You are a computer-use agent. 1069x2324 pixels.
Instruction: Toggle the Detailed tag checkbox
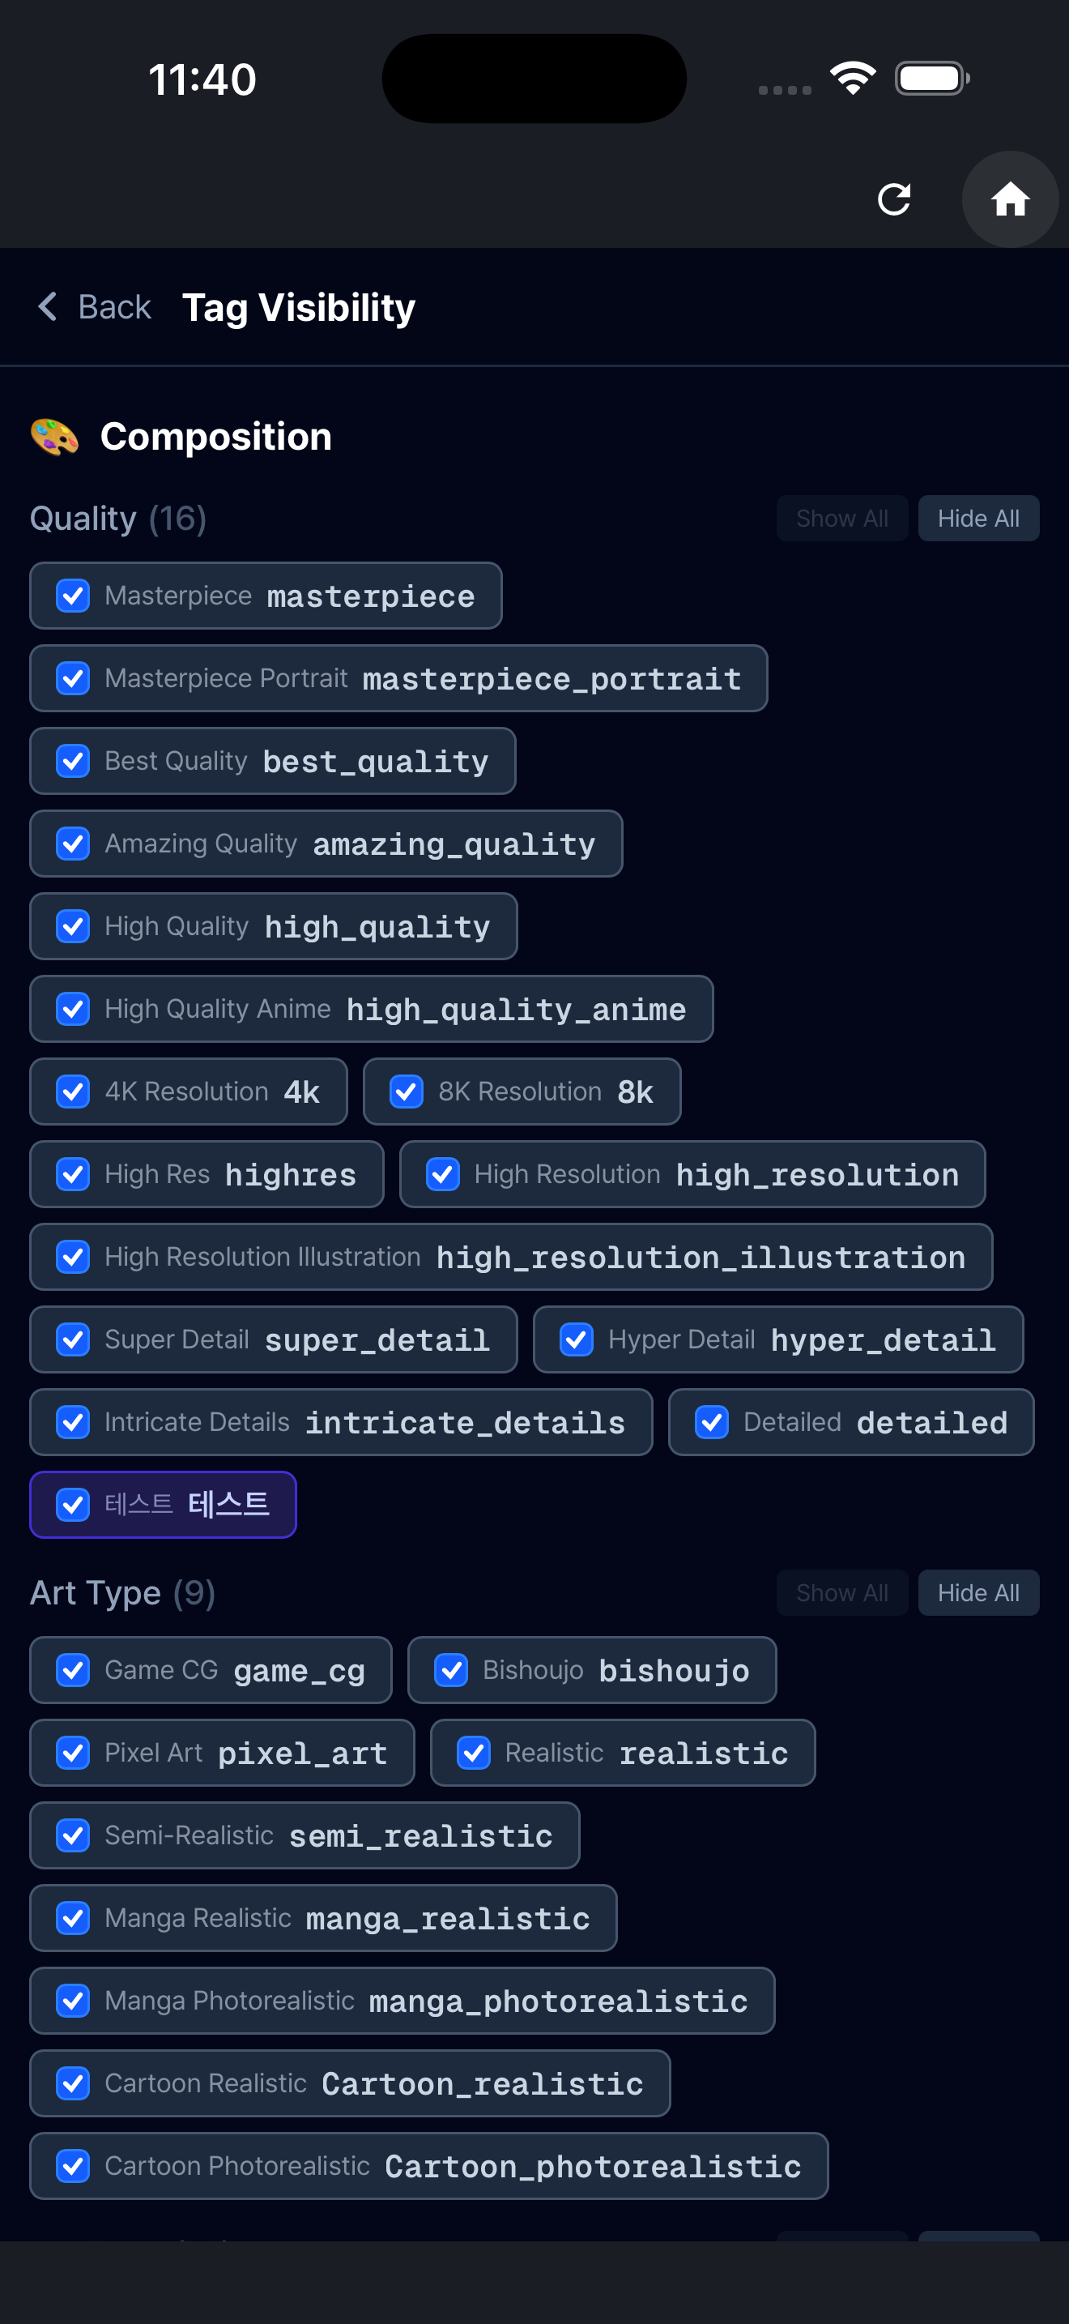click(712, 1423)
